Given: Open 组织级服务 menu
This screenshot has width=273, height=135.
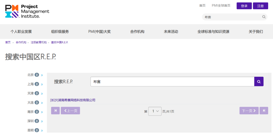Looking at the screenshot, I should point(60,32).
